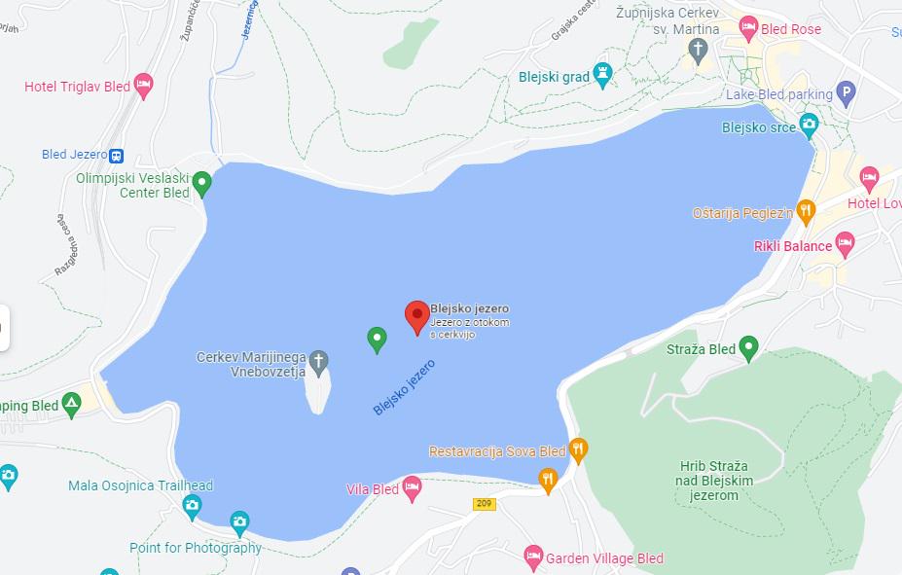Select the Garden Village Bled lodging icon
Viewport: 902px width, 575px height.
pyautogui.click(x=534, y=557)
